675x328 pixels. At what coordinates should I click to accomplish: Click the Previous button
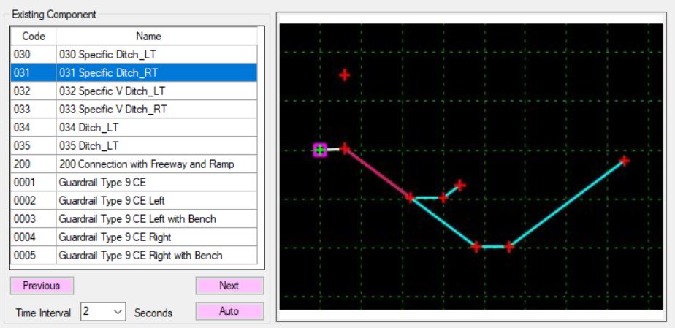coord(42,286)
